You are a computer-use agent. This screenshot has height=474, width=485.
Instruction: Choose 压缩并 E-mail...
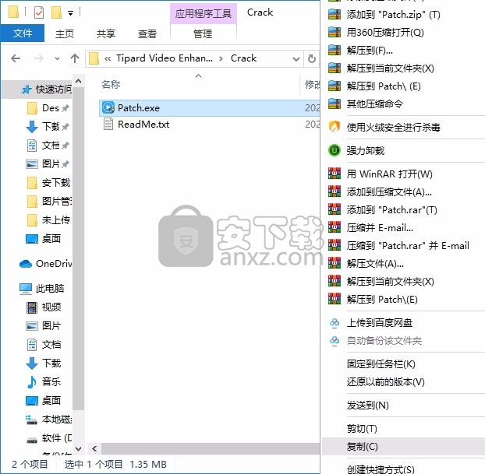(x=403, y=227)
